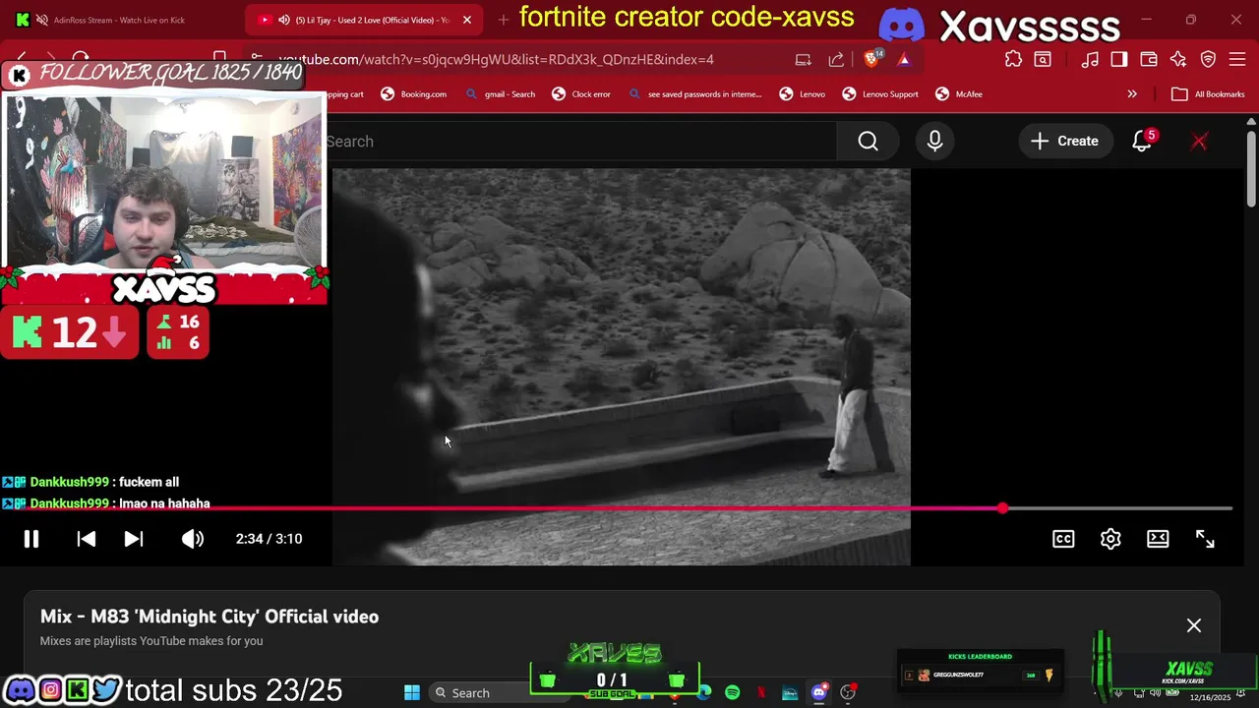This screenshot has width=1259, height=708.
Task: Open Brave Shields lion icon
Action: point(871,59)
